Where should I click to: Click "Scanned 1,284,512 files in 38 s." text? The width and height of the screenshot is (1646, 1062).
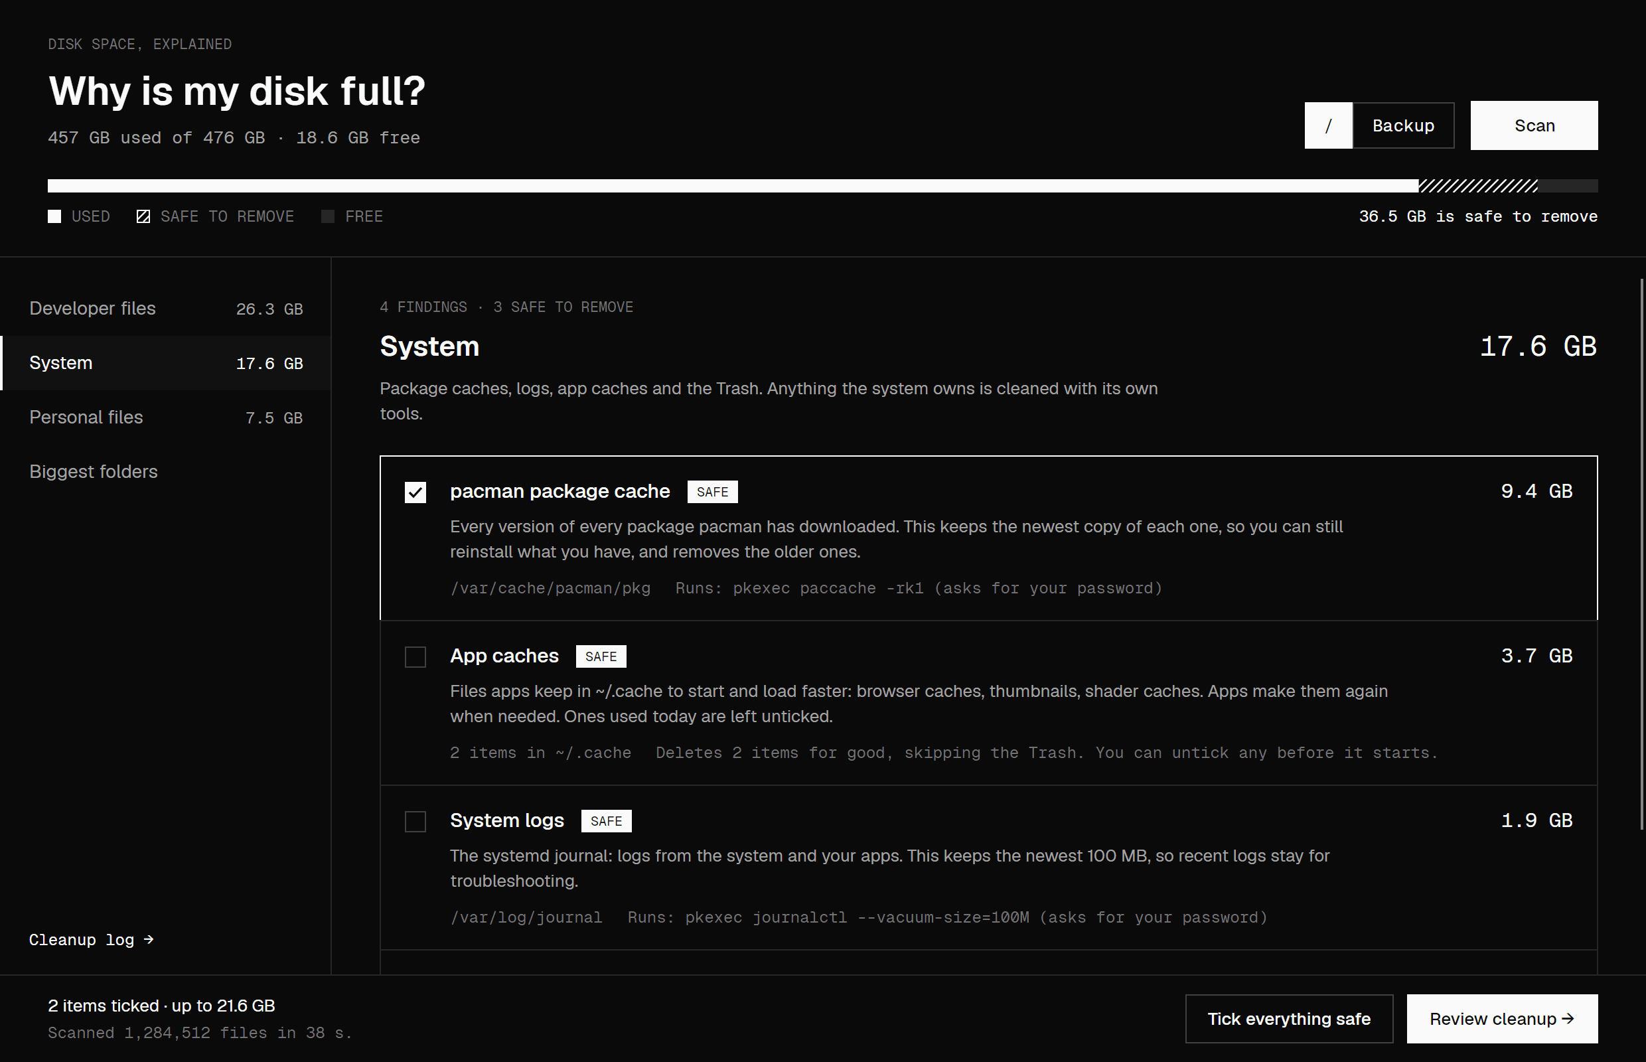click(x=200, y=1033)
